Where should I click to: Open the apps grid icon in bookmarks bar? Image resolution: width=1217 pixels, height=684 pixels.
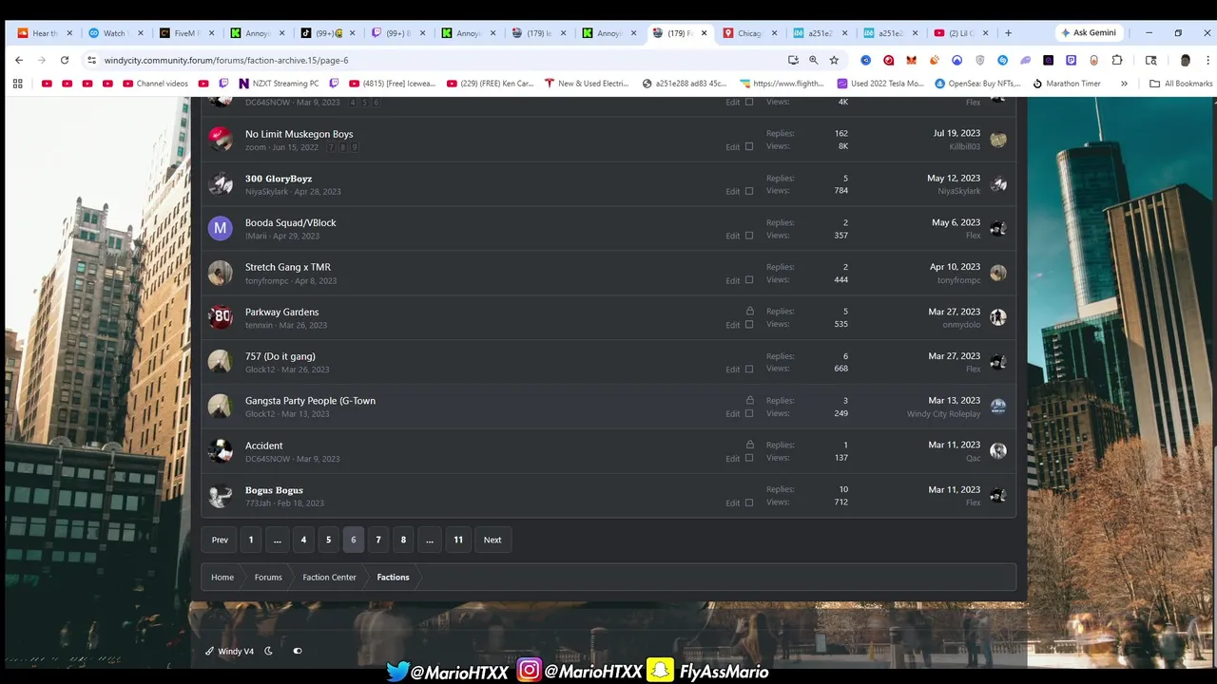17,84
